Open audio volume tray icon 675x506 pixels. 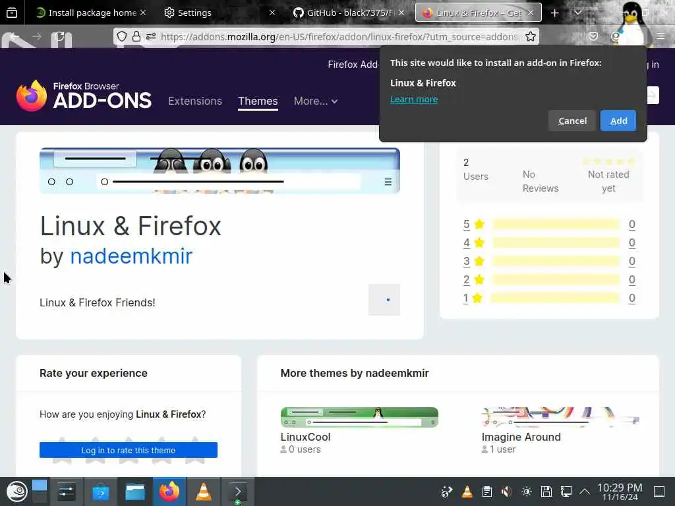pos(507,492)
